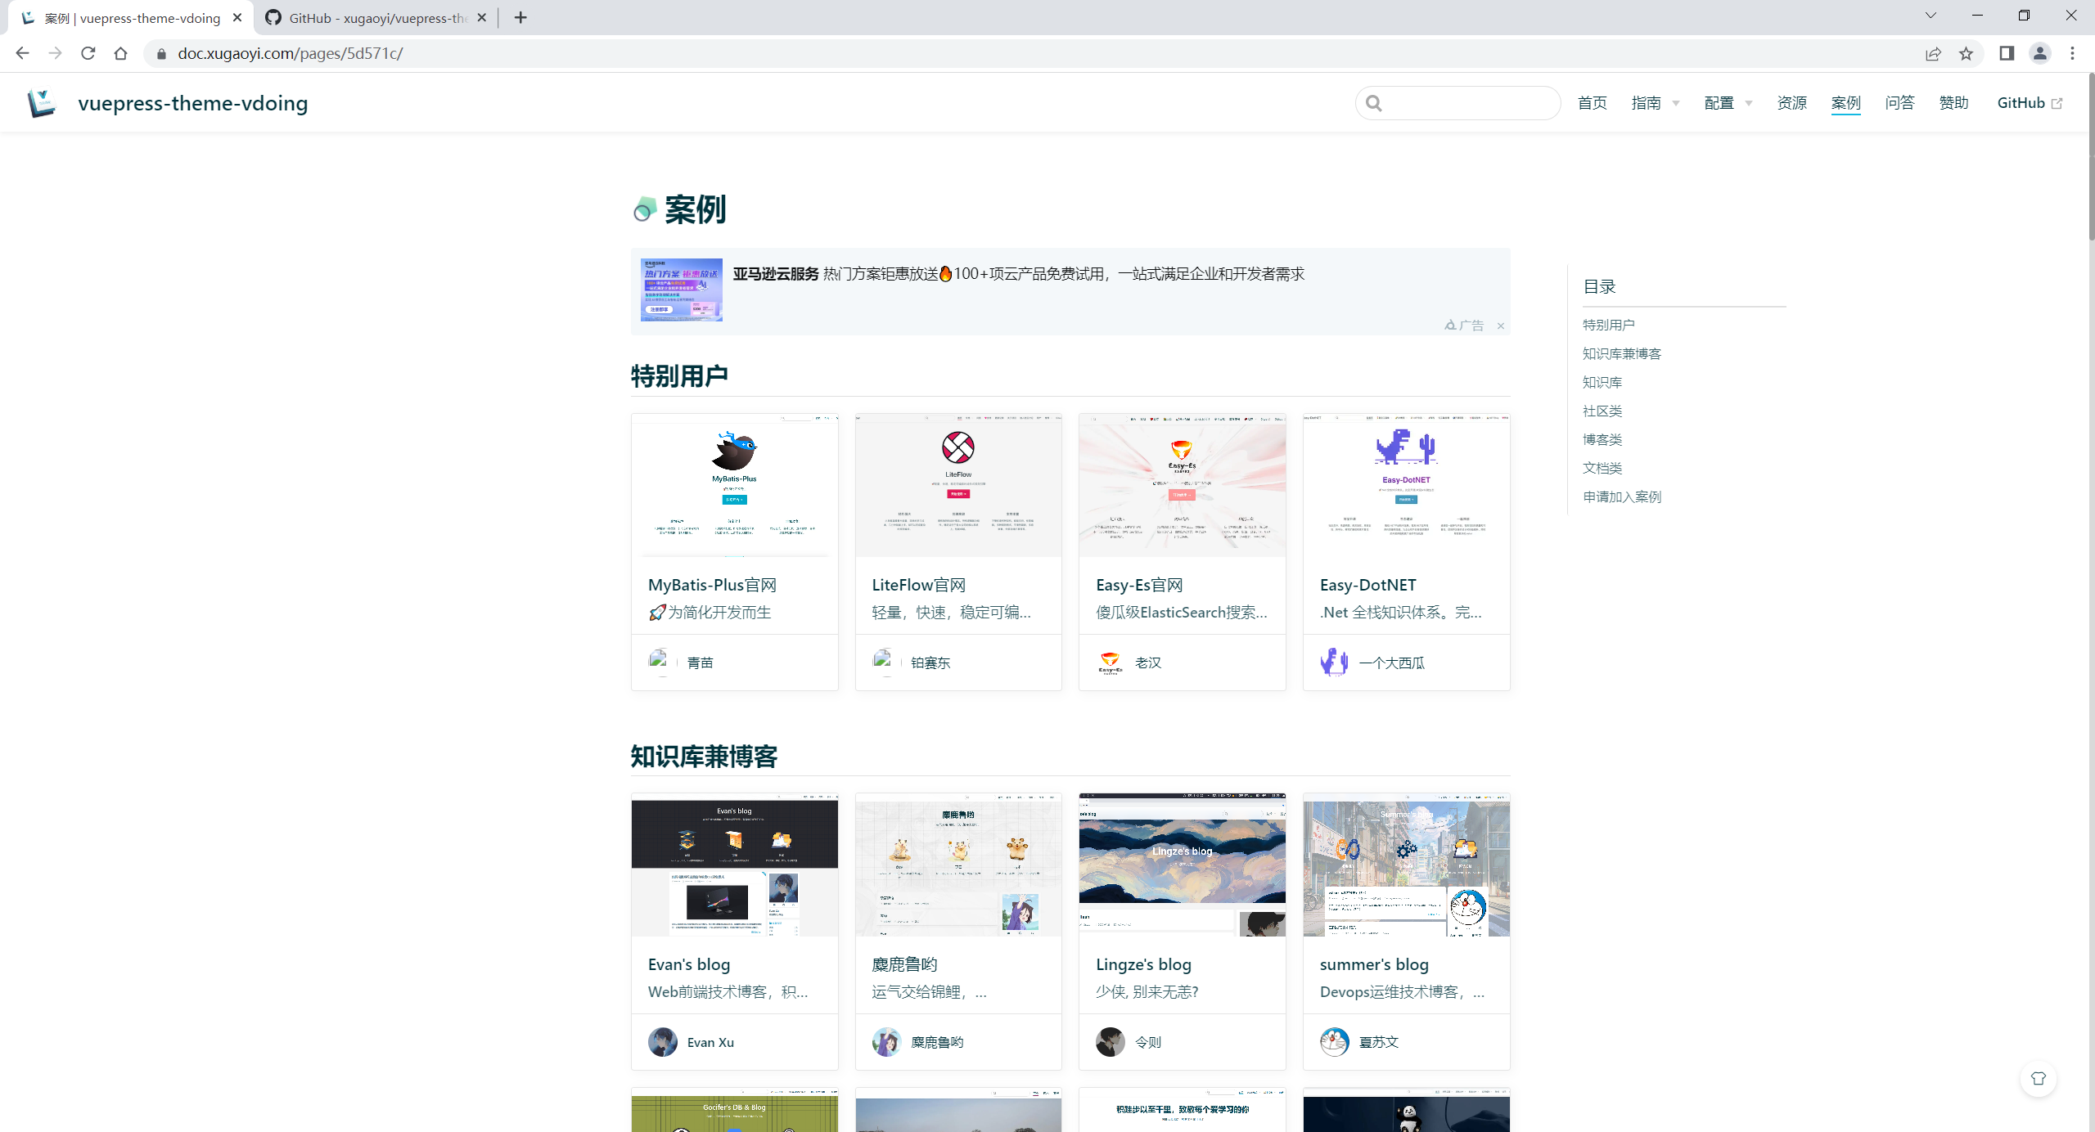This screenshot has height=1132, width=2095.
Task: Expand the 配置 dropdown menu
Action: pos(1728,103)
